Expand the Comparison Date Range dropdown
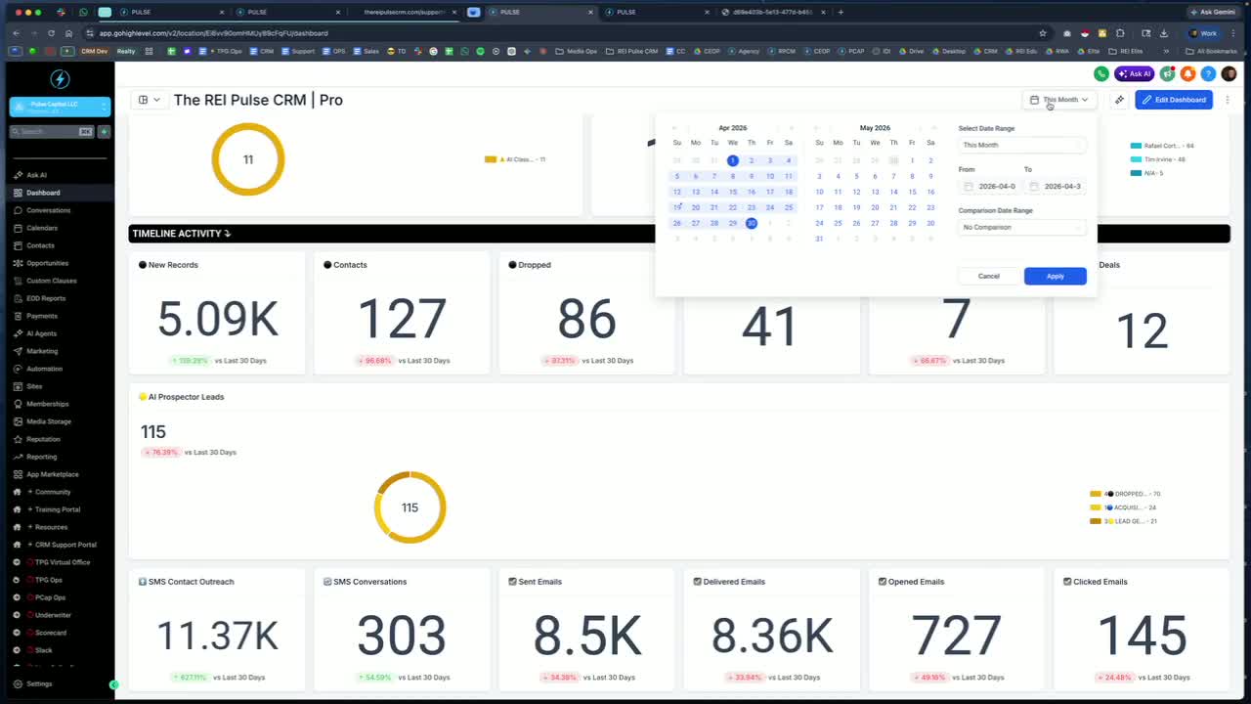The height and width of the screenshot is (704, 1251). click(1021, 227)
